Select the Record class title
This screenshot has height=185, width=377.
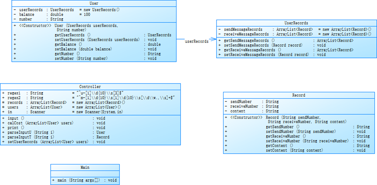click(299, 95)
